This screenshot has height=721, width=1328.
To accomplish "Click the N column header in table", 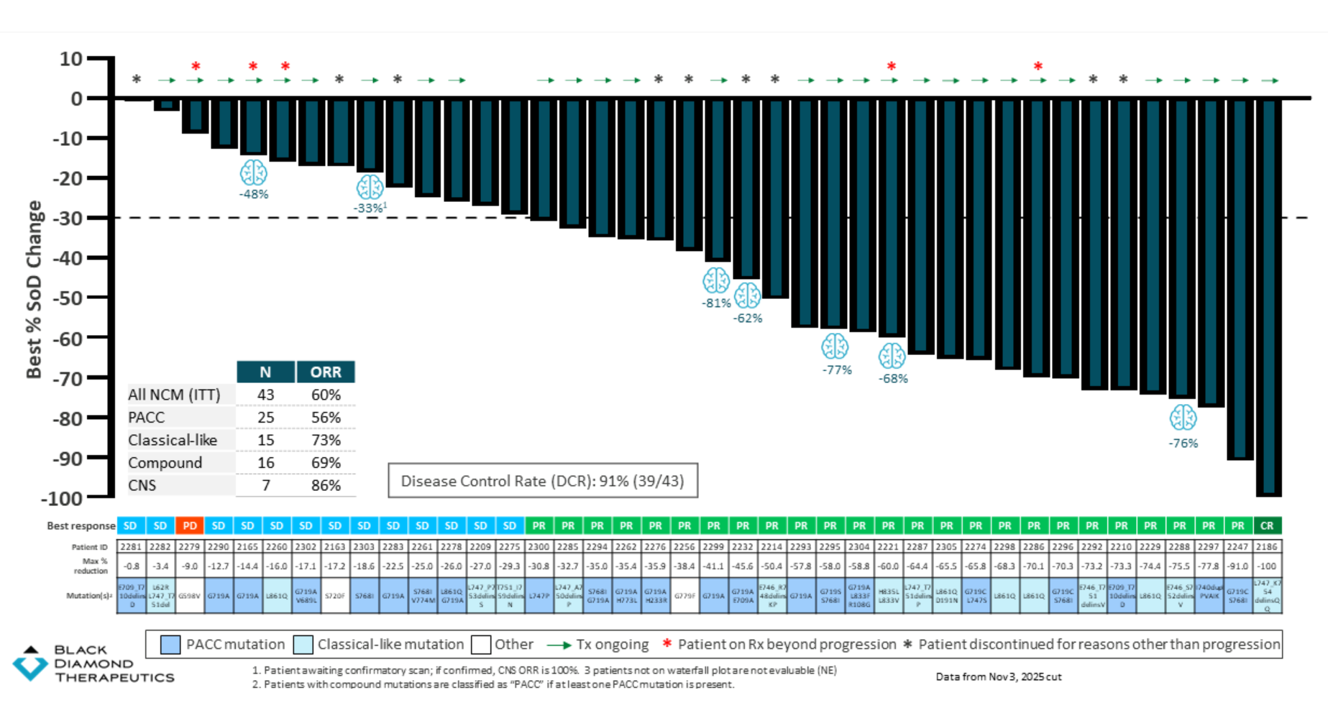I will [x=265, y=372].
